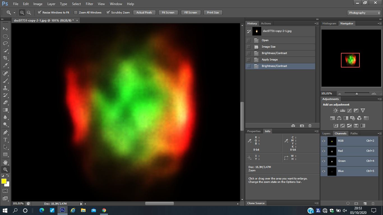
Task: Select the Crop tool
Action: point(5,58)
